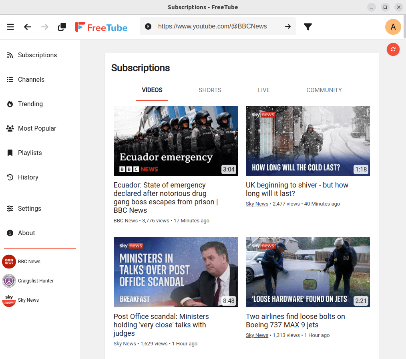Clear the search box text
This screenshot has width=406, height=359.
tap(148, 26)
